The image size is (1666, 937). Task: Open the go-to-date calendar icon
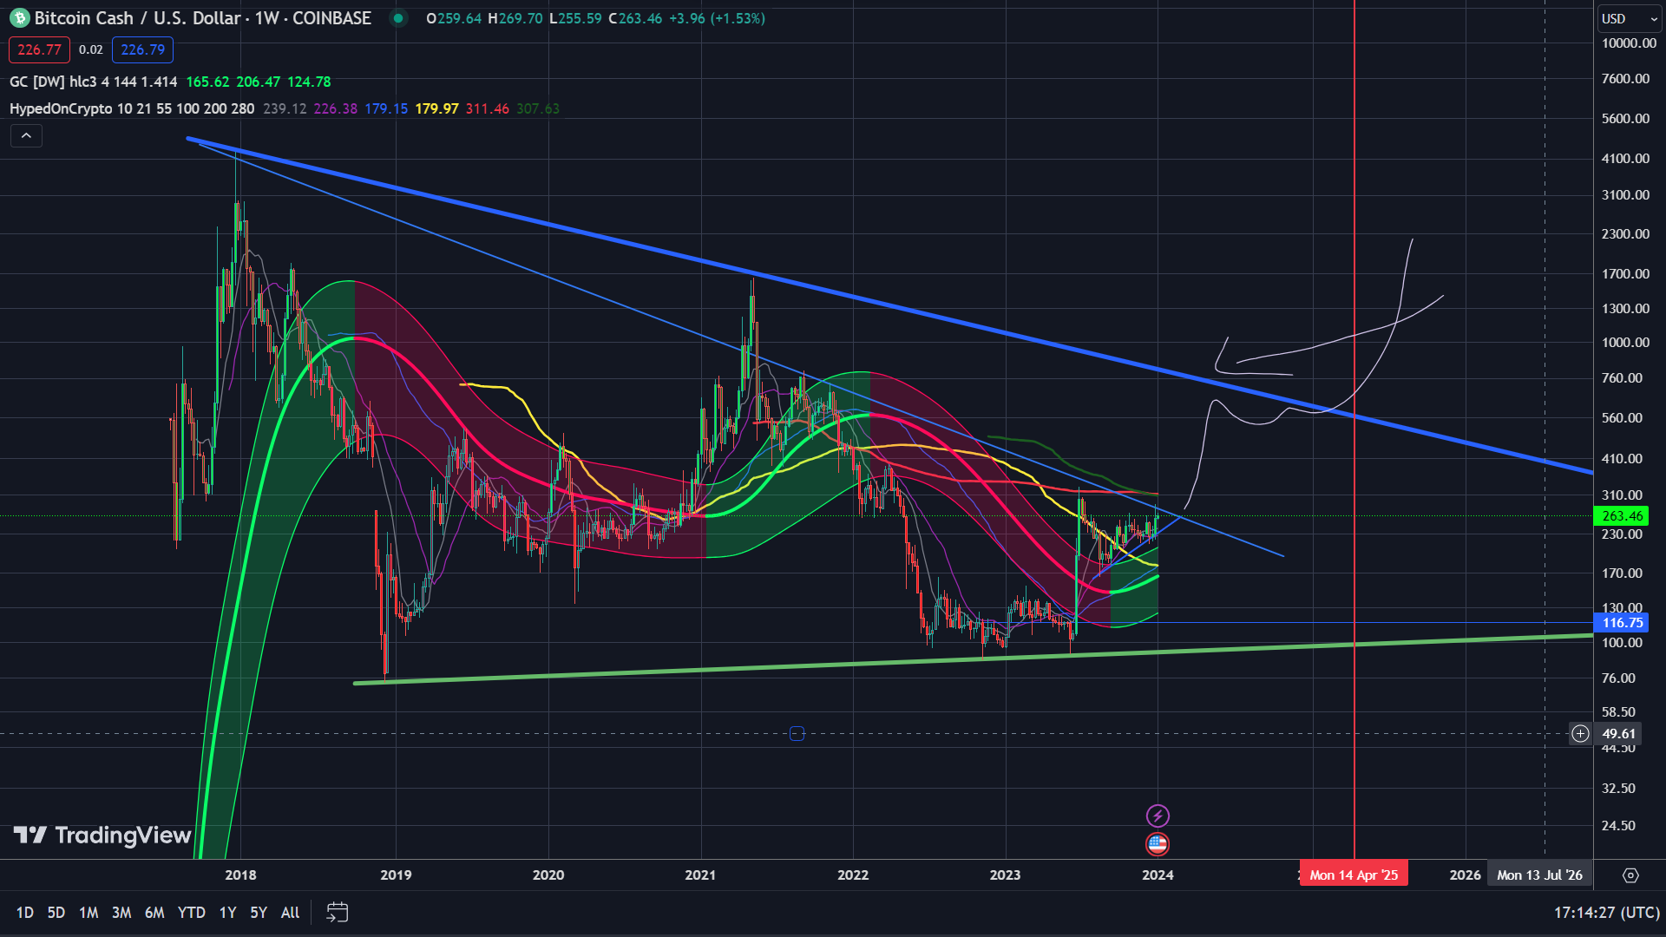(337, 912)
